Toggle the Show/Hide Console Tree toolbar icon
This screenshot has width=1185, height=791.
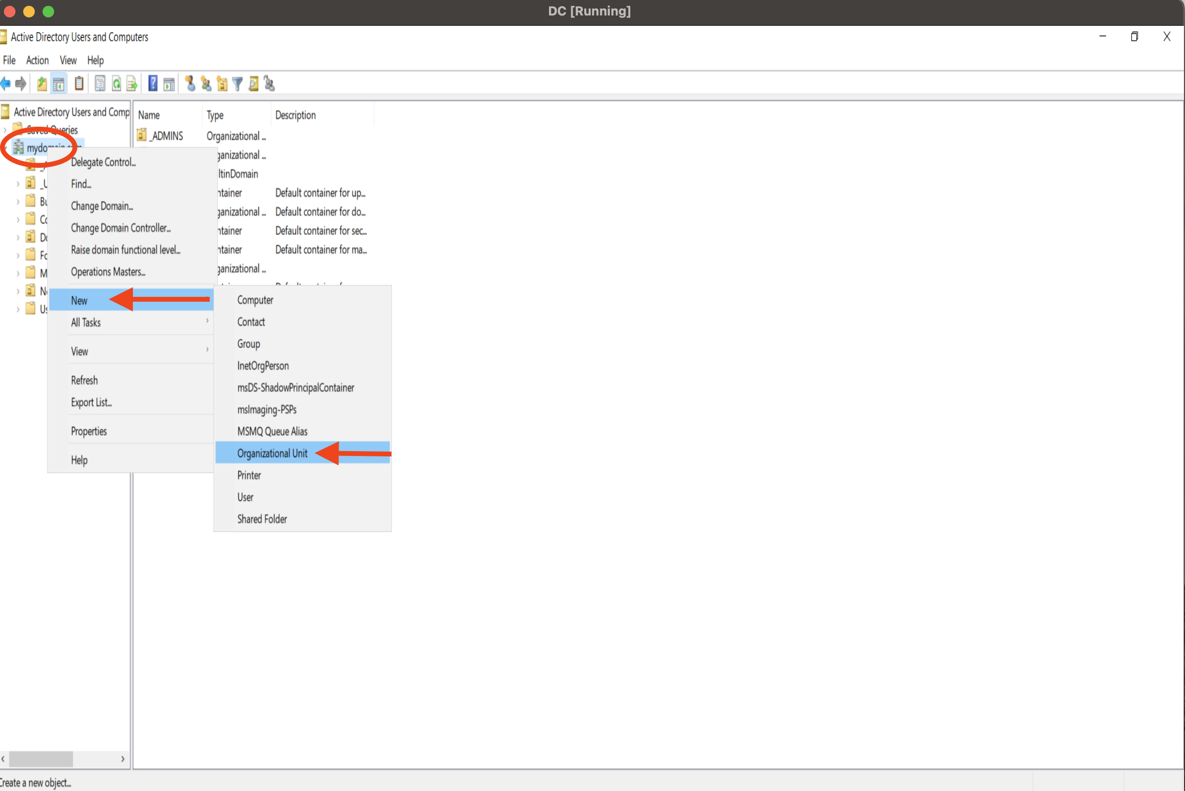[58, 84]
